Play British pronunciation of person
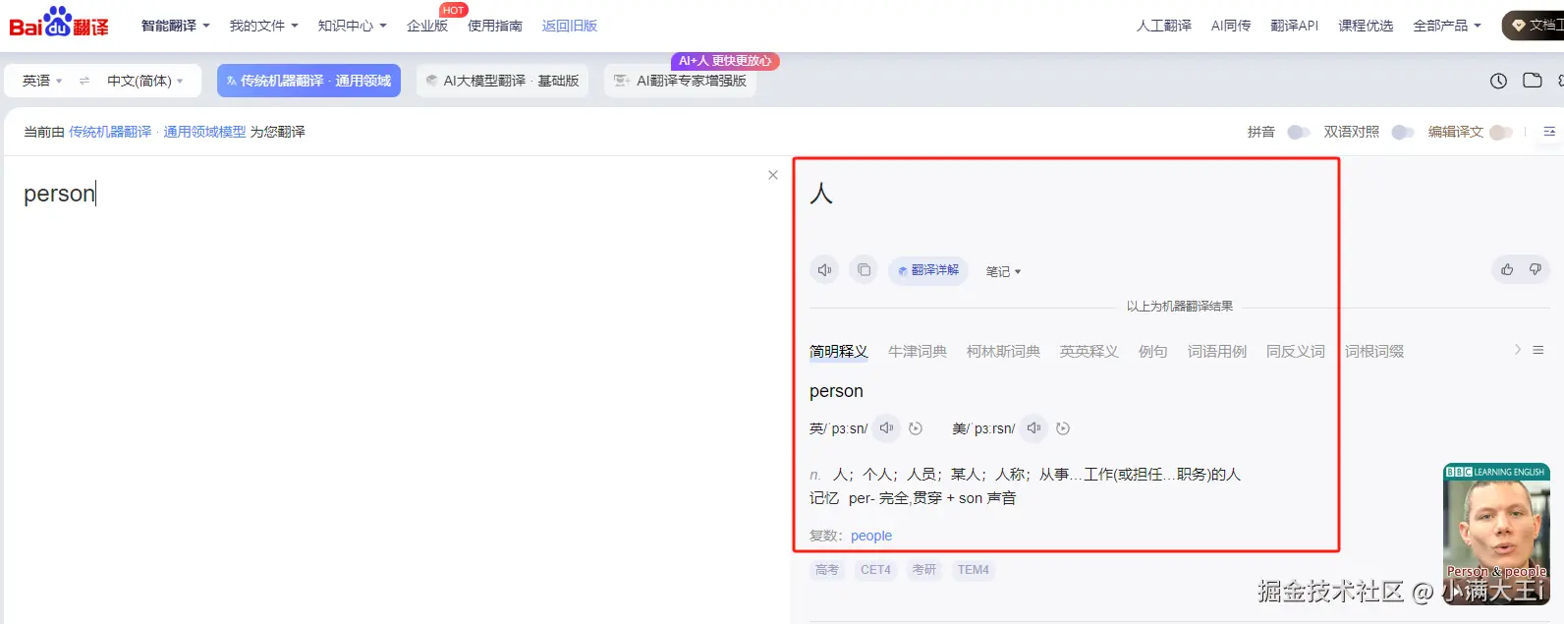This screenshot has height=624, width=1564. 886,428
